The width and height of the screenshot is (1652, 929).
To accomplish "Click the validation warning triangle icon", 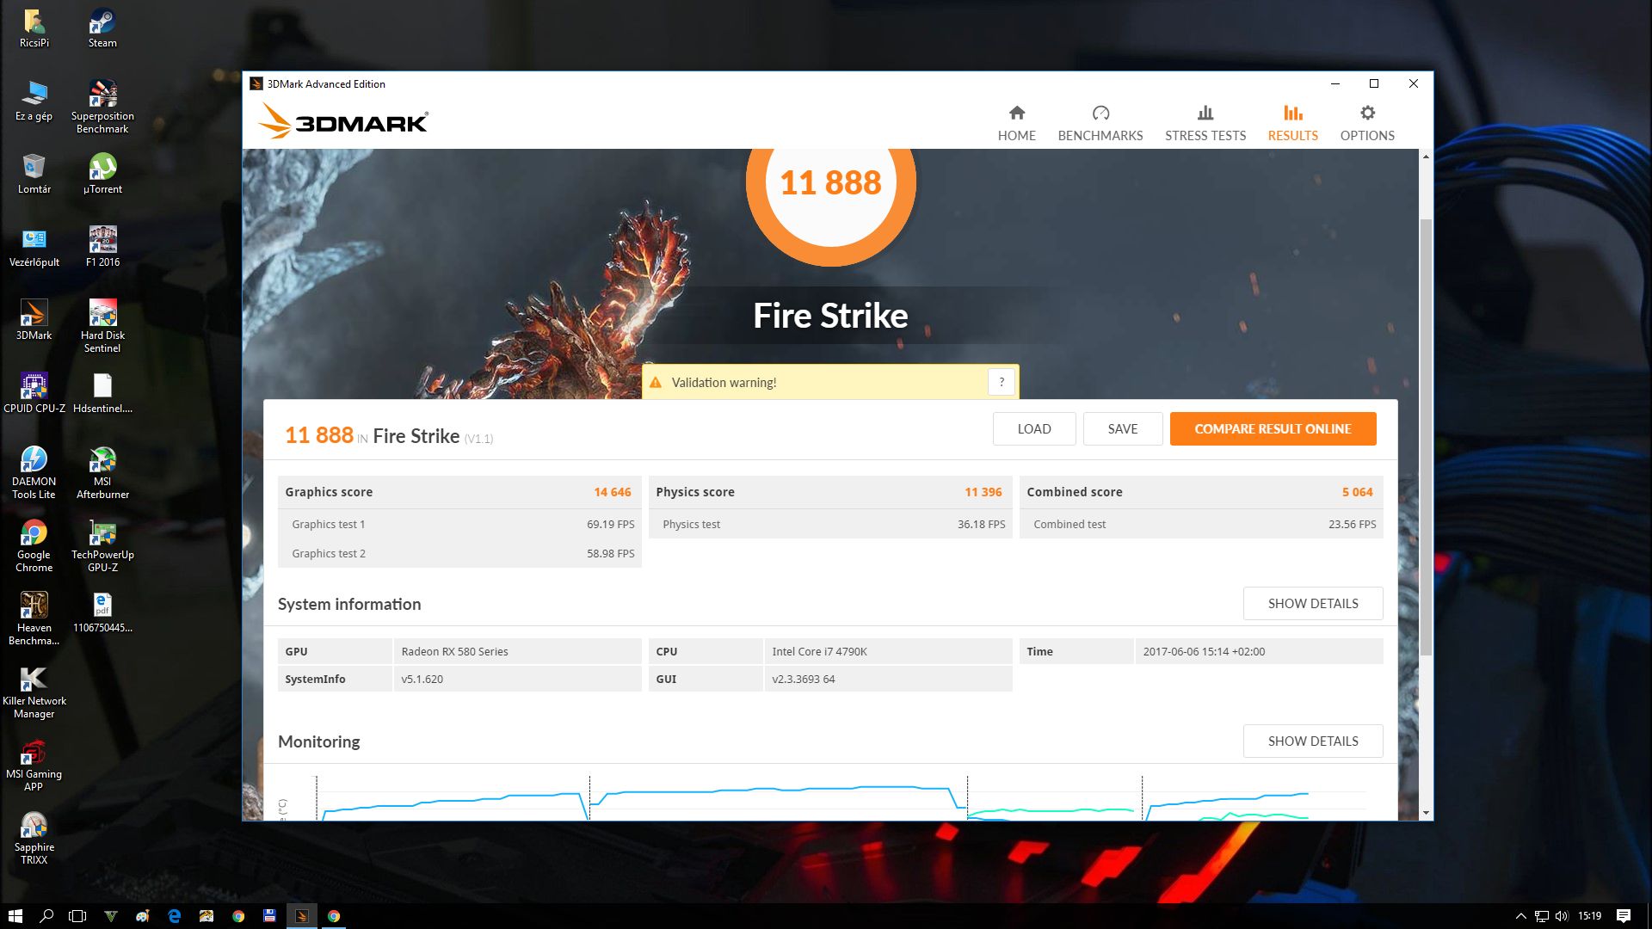I will pyautogui.click(x=656, y=383).
